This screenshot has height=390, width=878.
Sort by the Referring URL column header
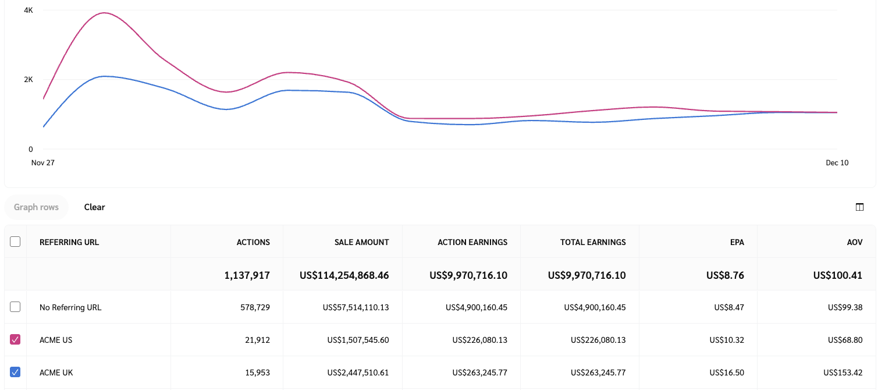69,242
